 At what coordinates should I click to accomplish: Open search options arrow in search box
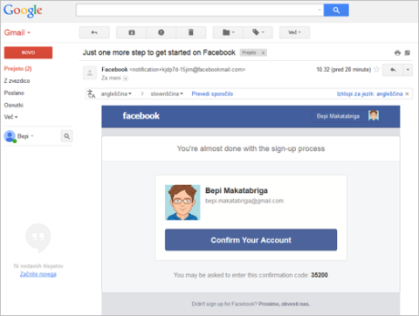319,10
